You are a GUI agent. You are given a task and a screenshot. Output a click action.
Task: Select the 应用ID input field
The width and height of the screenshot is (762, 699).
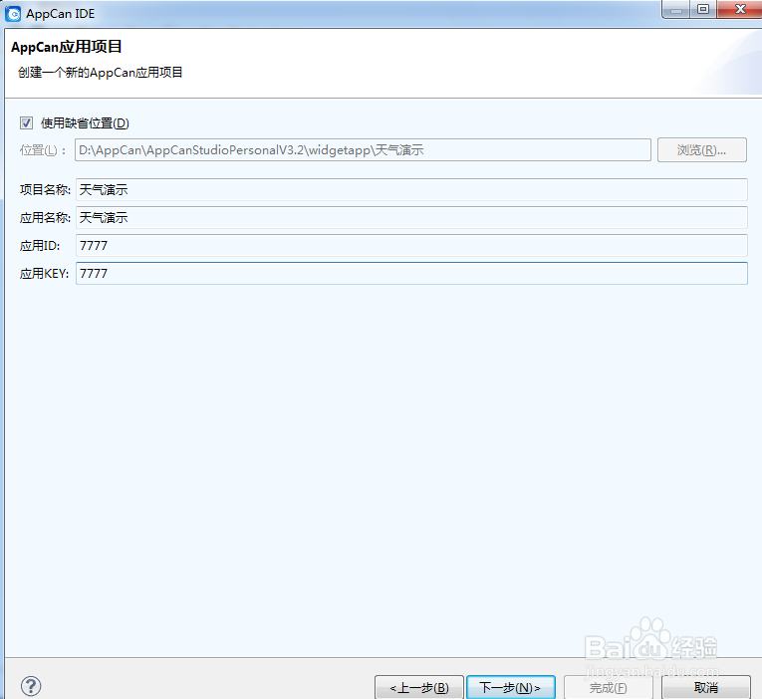tap(411, 245)
